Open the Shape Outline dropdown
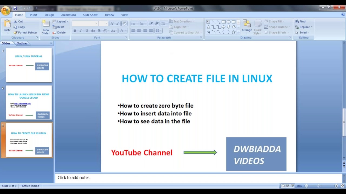Screen dimensions: 346x194 coord(277,27)
